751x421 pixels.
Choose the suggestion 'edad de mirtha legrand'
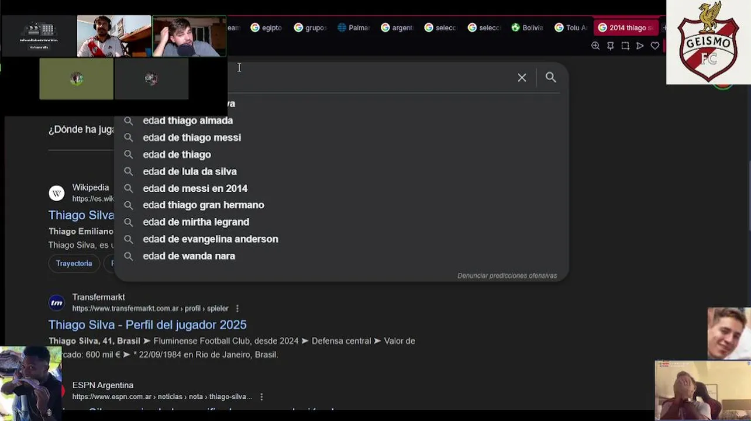pos(196,222)
